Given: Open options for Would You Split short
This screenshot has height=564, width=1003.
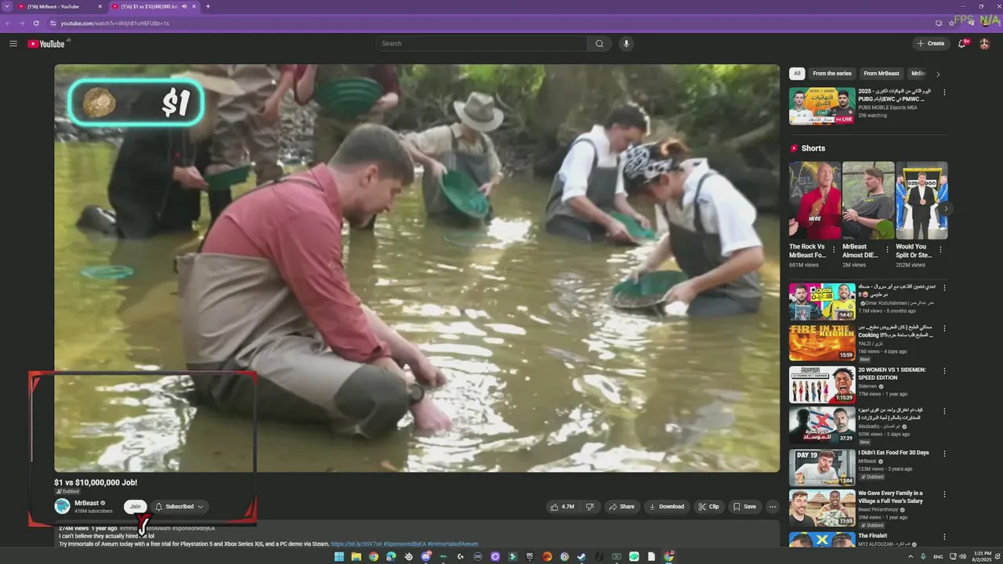Looking at the screenshot, I should coord(940,250).
